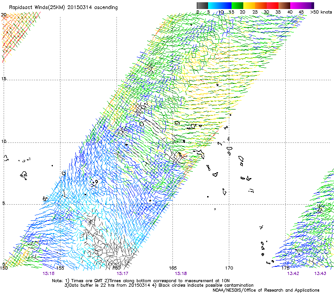Click the legend tick label '25'

tap(255, 12)
